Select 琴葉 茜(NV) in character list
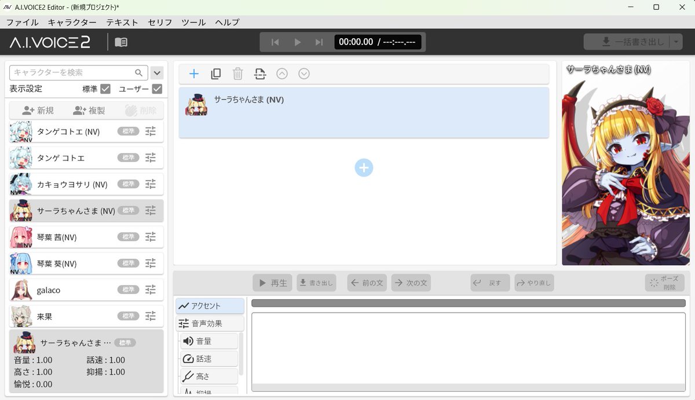Viewport: 695px width, 400px height. [x=86, y=237]
